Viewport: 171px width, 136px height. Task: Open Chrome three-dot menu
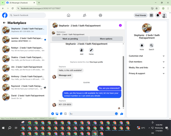168,8
